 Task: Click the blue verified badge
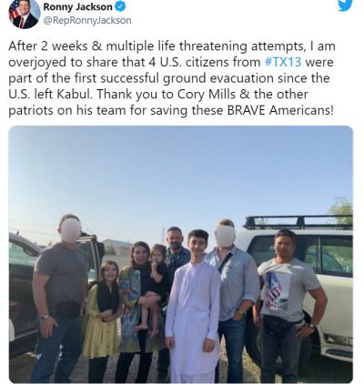[120, 6]
